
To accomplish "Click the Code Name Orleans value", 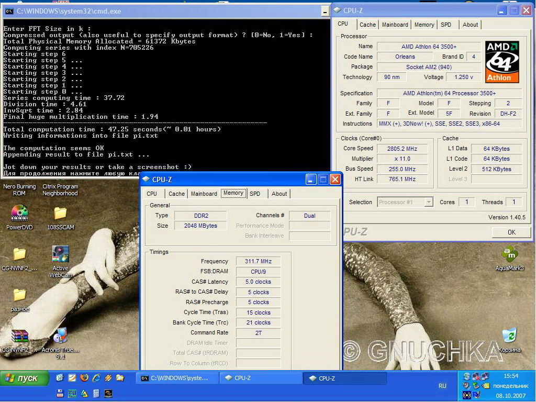I will tap(405, 57).
